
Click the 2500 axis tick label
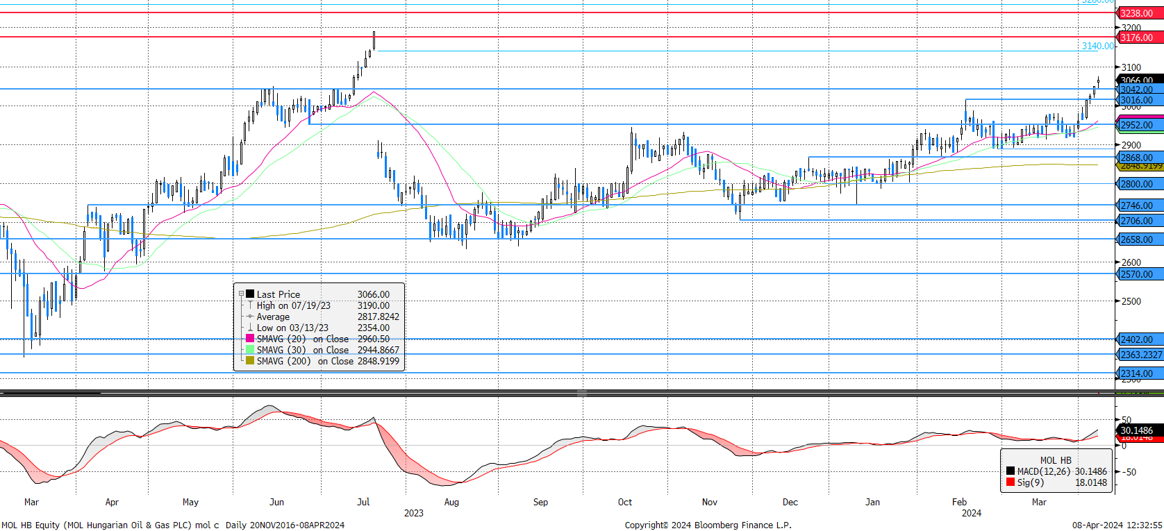pyautogui.click(x=1131, y=301)
